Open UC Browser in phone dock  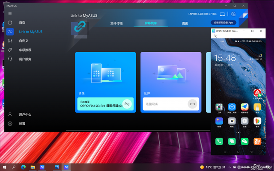click(x=257, y=142)
